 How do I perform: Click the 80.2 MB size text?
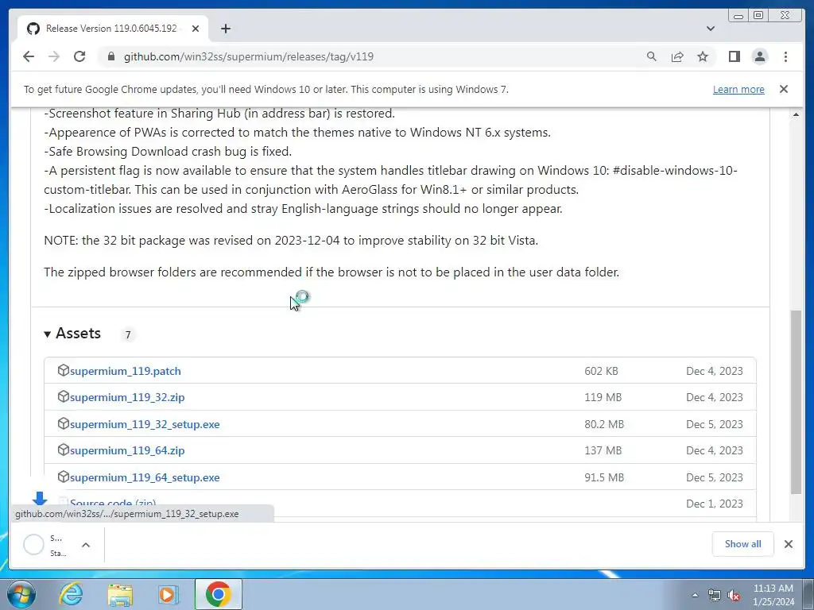click(x=604, y=424)
